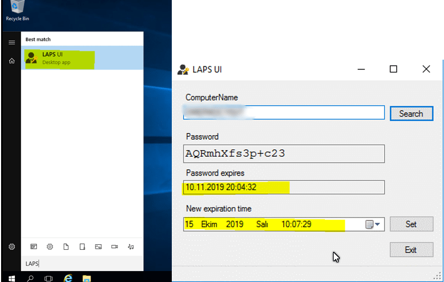Filter search results by Music
Screen dimensions: 444x282
pyautogui.click(x=131, y=246)
